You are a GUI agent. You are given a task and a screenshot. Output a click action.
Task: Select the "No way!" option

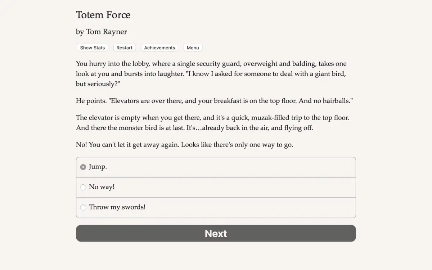pos(83,187)
